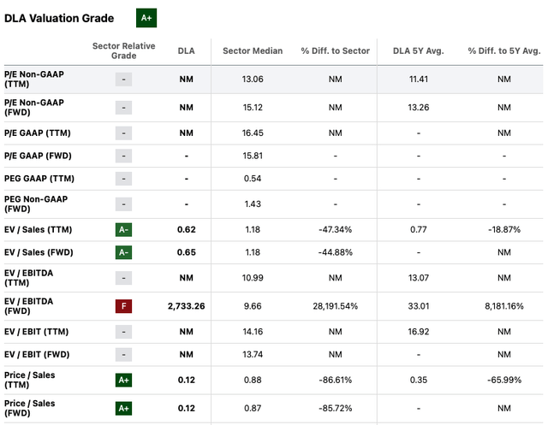Click the 15.12 sector median value
This screenshot has height=425, width=548.
(x=253, y=108)
